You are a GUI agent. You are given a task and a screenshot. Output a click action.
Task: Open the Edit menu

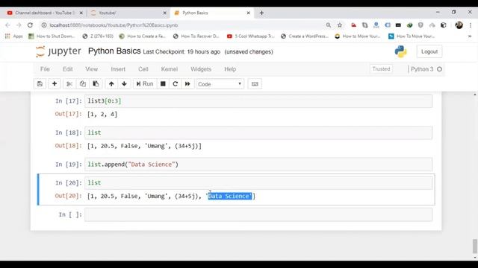[67, 69]
